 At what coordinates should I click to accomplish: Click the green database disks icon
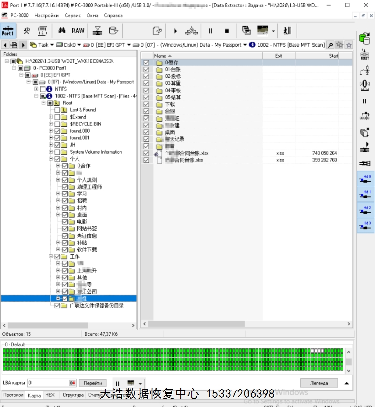(x=364, y=38)
